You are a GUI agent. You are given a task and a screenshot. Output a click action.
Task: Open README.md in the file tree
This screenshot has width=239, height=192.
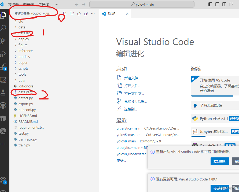[x=54, y=121]
